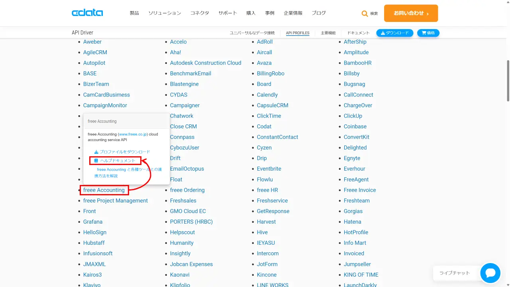Click the Info Mart link

pos(355,243)
